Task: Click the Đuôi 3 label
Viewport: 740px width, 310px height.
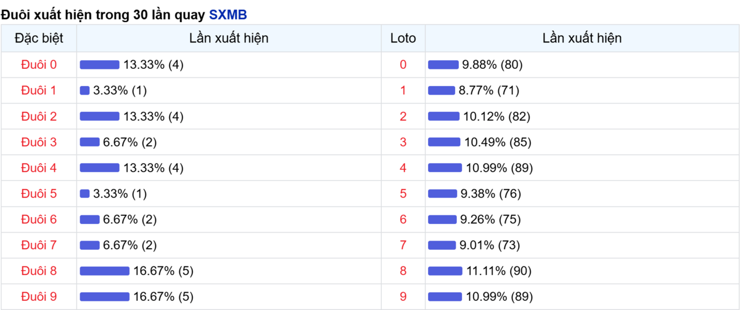Action: pyautogui.click(x=39, y=142)
